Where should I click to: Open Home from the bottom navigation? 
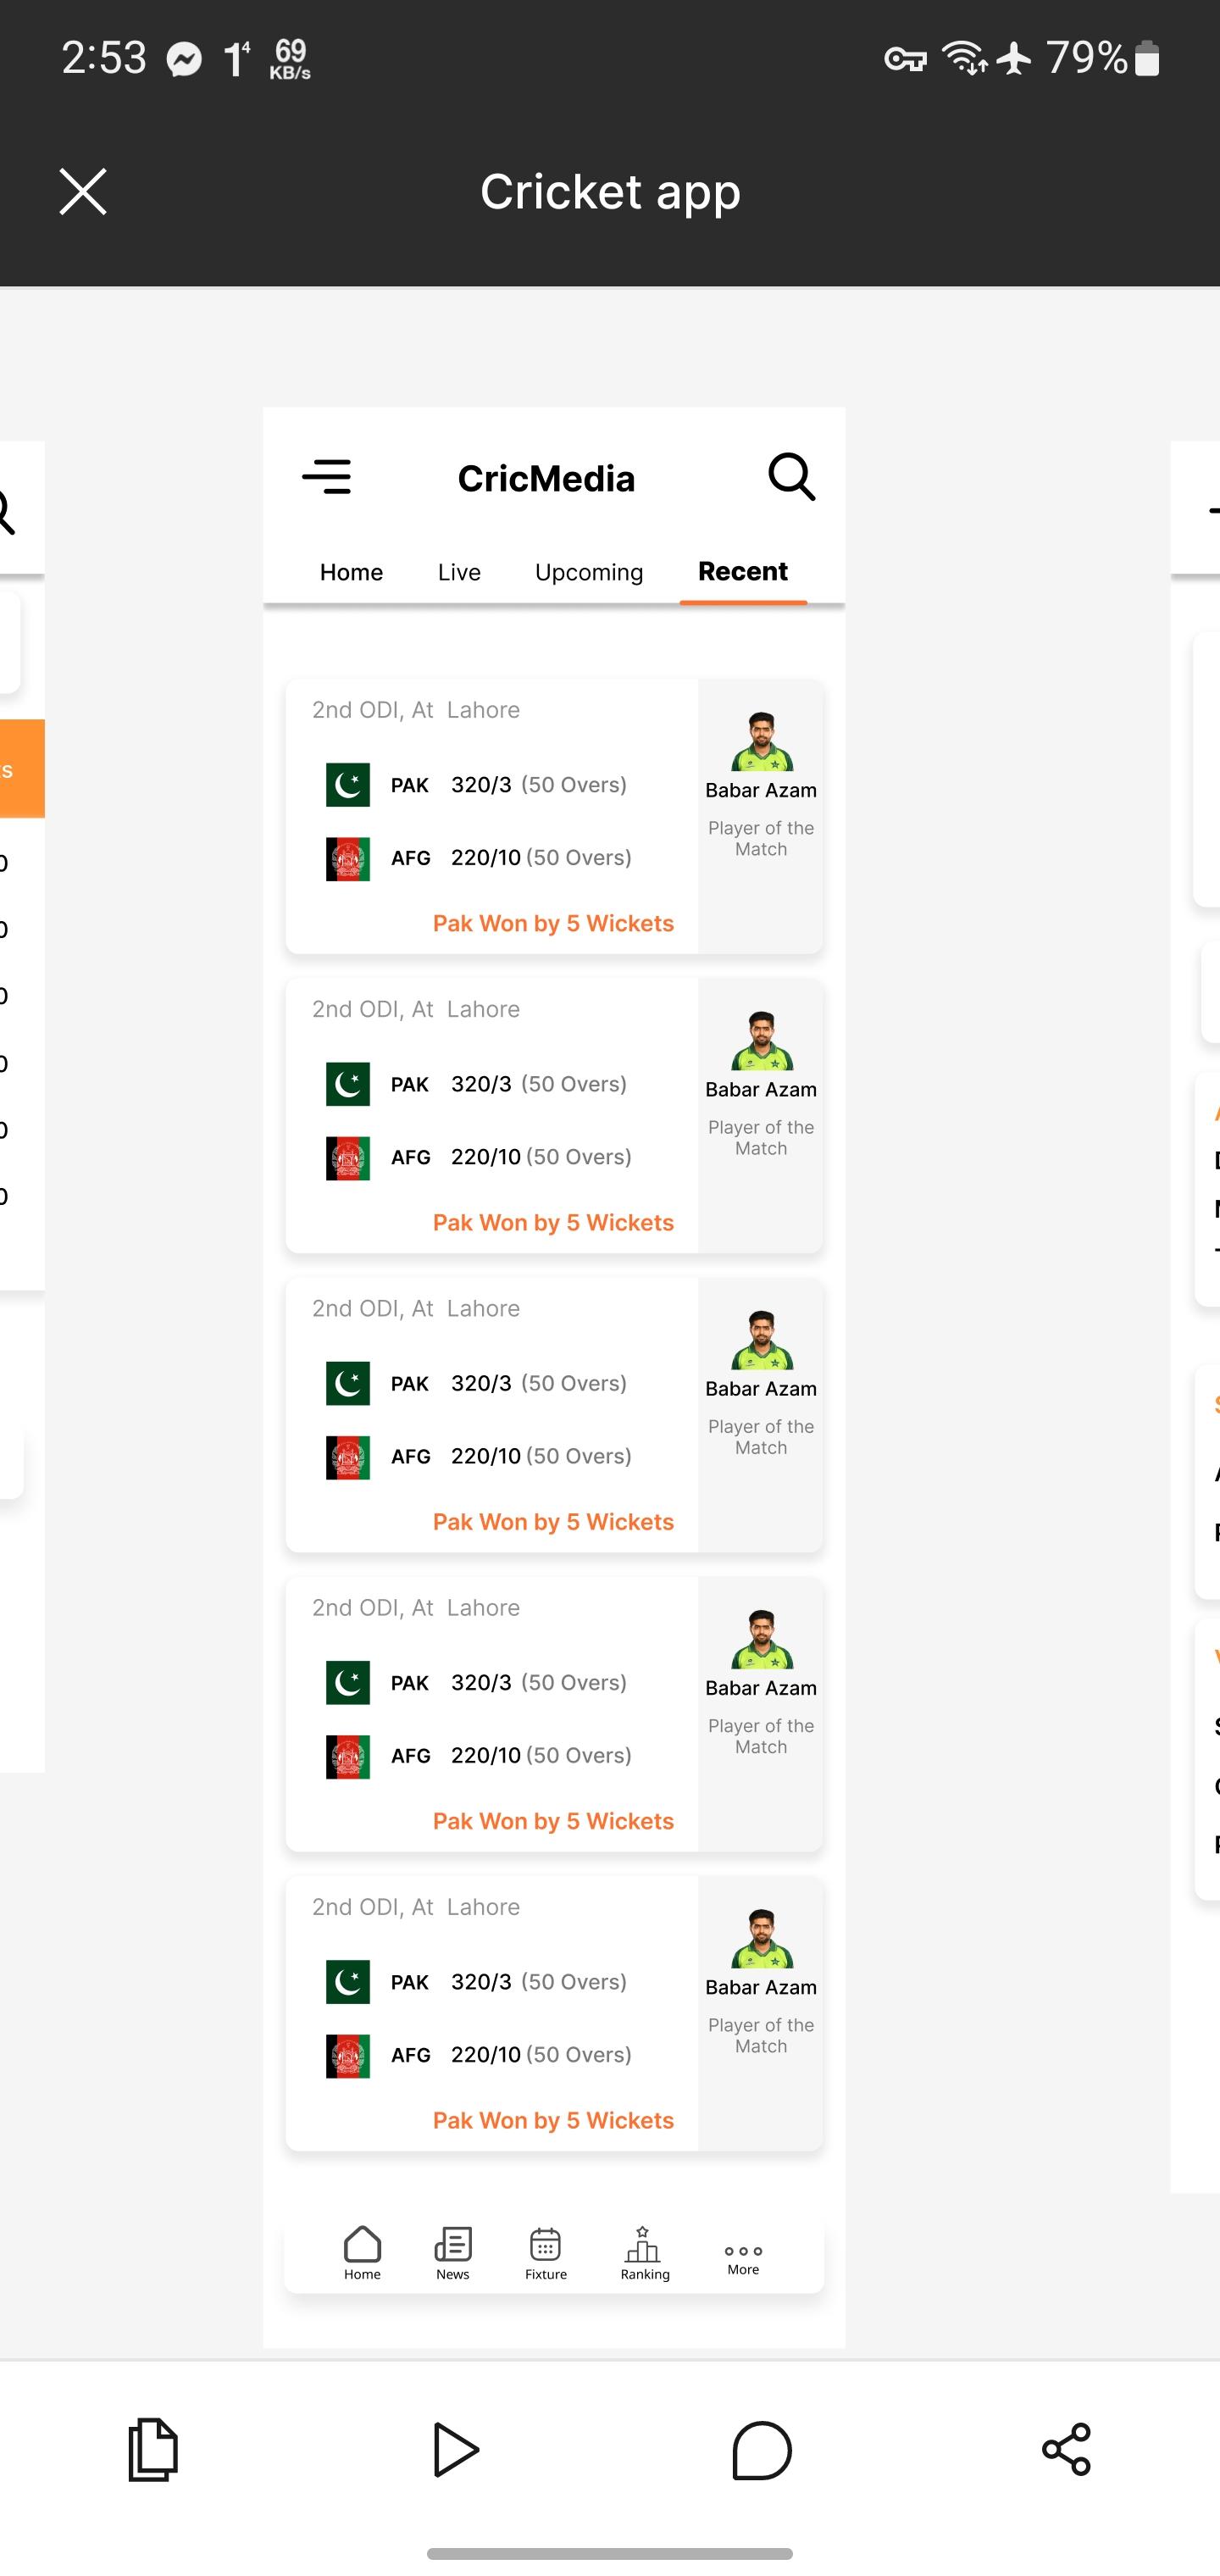(x=362, y=2254)
